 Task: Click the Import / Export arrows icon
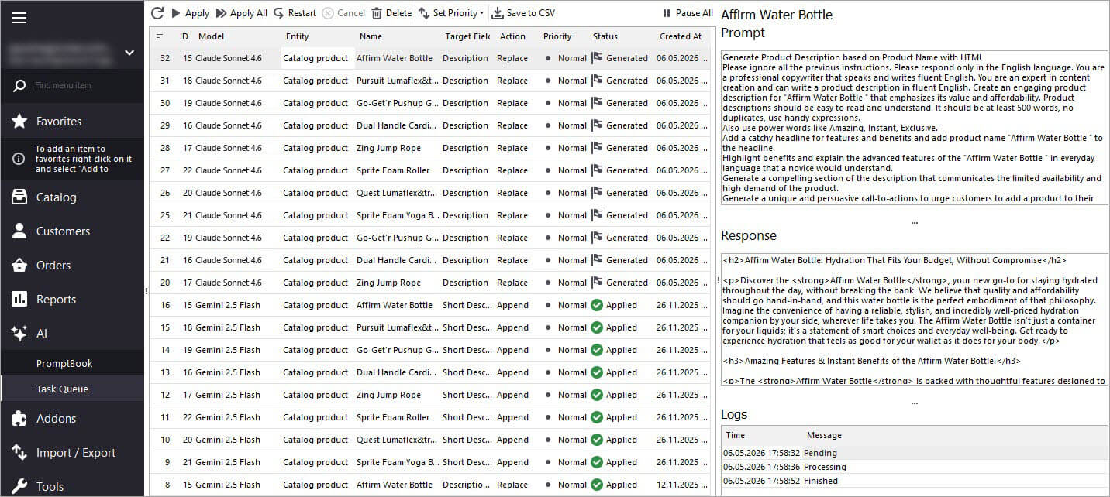19,452
